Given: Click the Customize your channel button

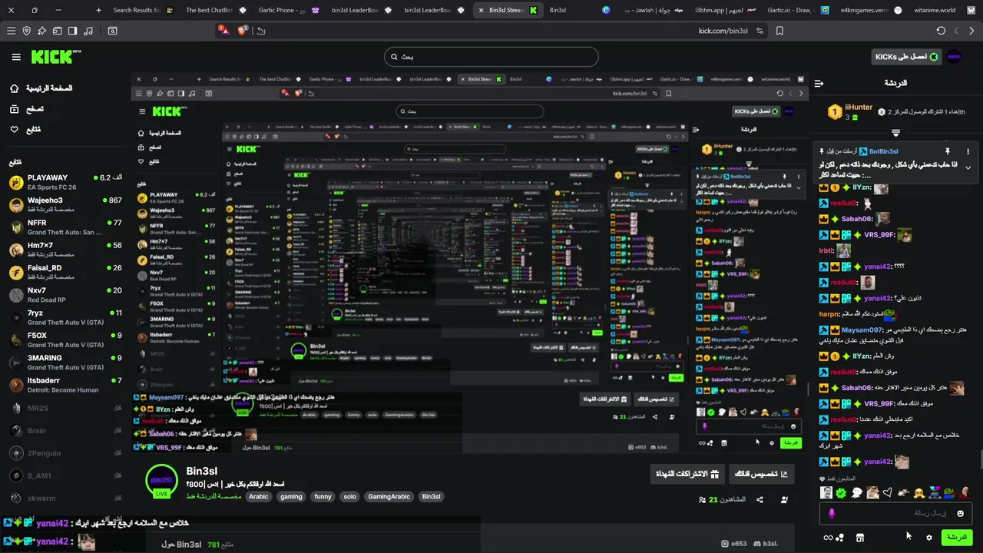Looking at the screenshot, I should click(x=762, y=474).
